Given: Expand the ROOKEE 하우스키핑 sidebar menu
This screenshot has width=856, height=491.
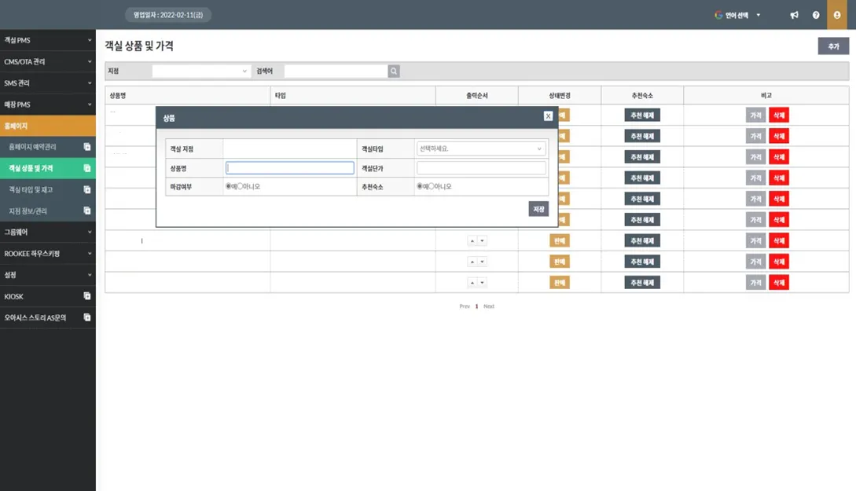Looking at the screenshot, I should tap(47, 254).
